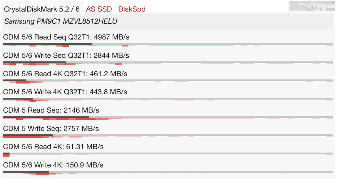355x179 pixels.
Task: Open the DiskSpd tab
Action: pyautogui.click(x=132, y=9)
